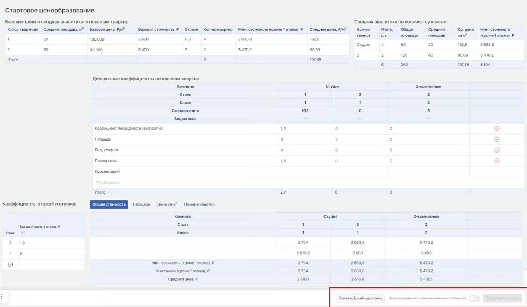Edit base price 90 000 for class 2
This screenshot has width=527, height=307.
pos(111,50)
